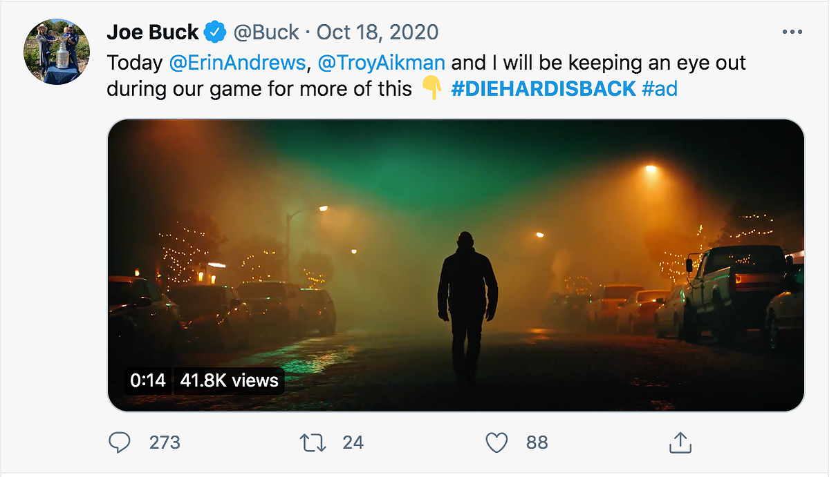
Task: Click the blue verified badge next to Joe Buck
Action: click(215, 32)
